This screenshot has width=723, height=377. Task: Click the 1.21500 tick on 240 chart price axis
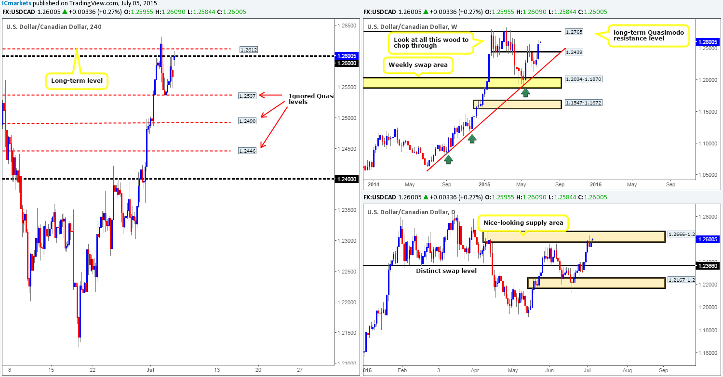coord(346,333)
